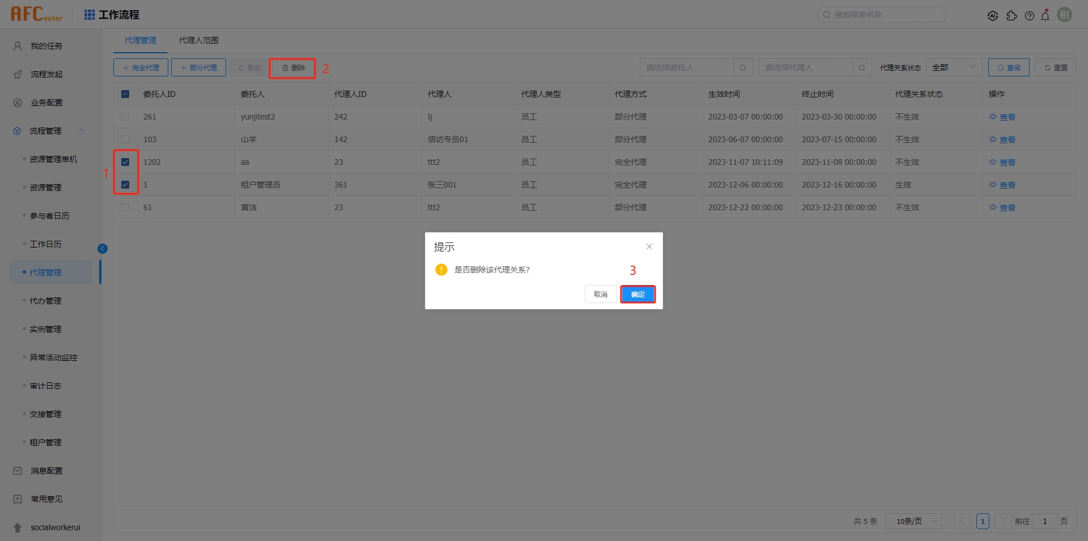Collapse the 流程管理 menu chevron
The height and width of the screenshot is (541, 1088).
click(81, 130)
